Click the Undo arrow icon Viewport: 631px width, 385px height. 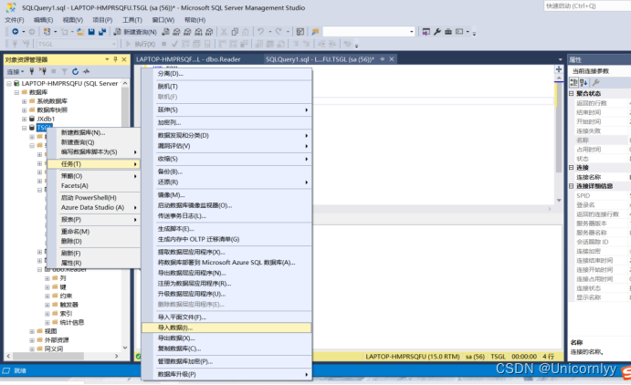pyautogui.click(x=260, y=31)
